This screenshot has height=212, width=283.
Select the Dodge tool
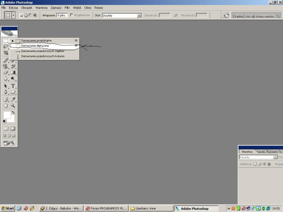[x=13, y=78]
